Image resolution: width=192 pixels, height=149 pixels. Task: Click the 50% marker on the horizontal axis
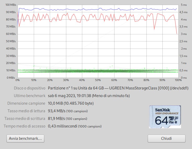(98, 80)
